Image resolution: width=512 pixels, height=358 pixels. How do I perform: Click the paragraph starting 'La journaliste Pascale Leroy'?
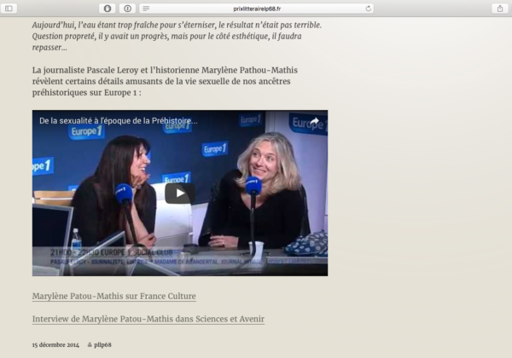point(165,81)
